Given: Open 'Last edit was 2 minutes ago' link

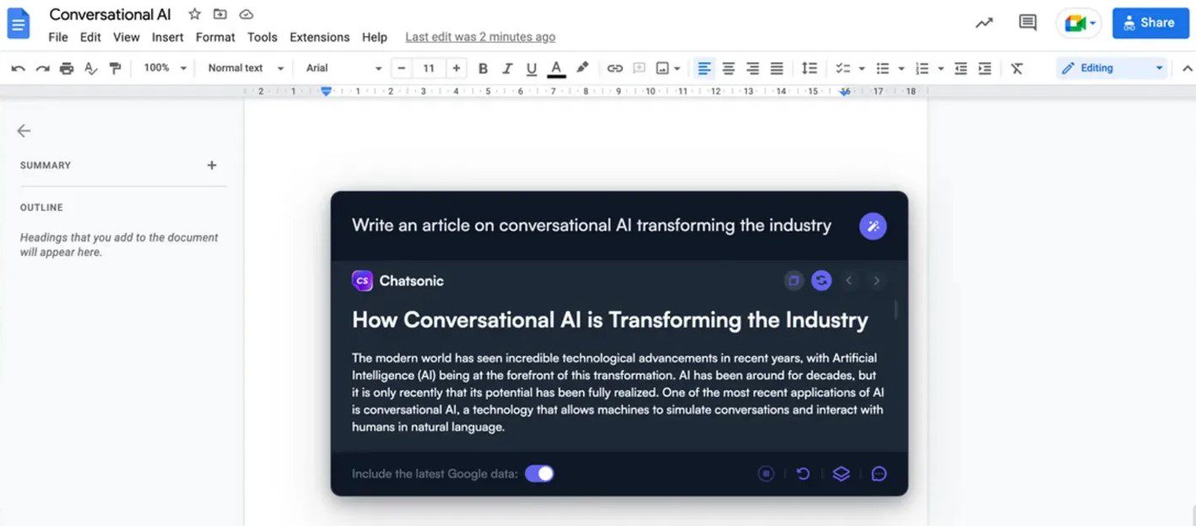Looking at the screenshot, I should click(479, 36).
